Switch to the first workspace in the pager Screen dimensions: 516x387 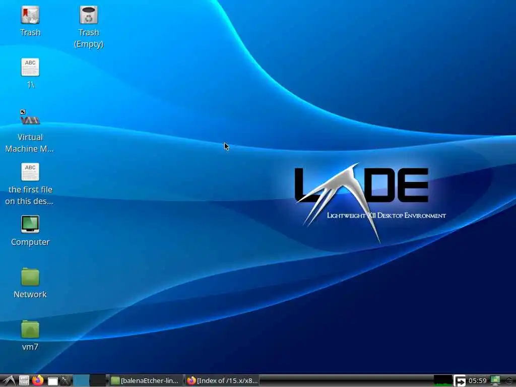(x=81, y=380)
